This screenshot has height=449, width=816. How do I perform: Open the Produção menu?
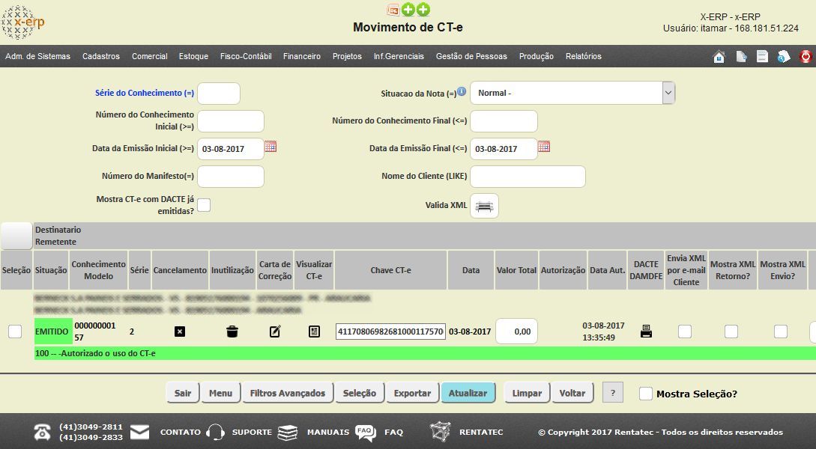(536, 56)
